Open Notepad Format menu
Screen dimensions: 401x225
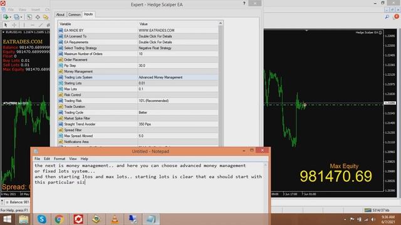[60, 159]
